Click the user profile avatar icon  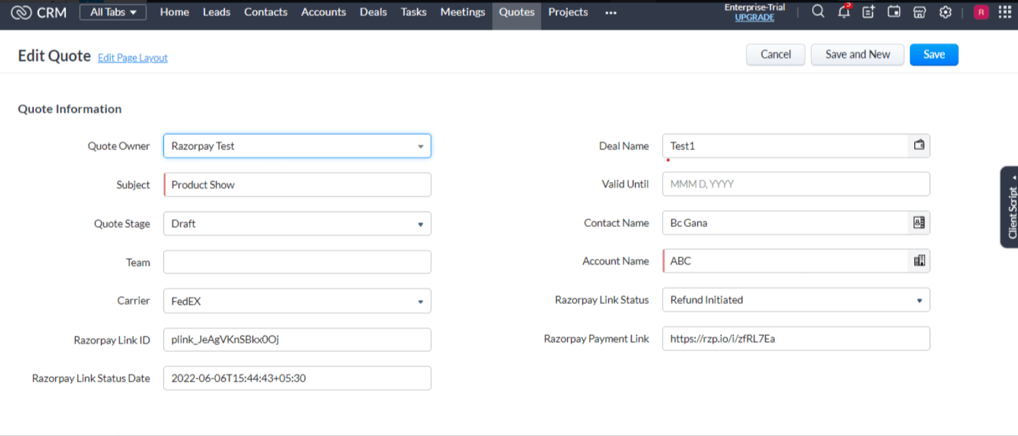[981, 12]
